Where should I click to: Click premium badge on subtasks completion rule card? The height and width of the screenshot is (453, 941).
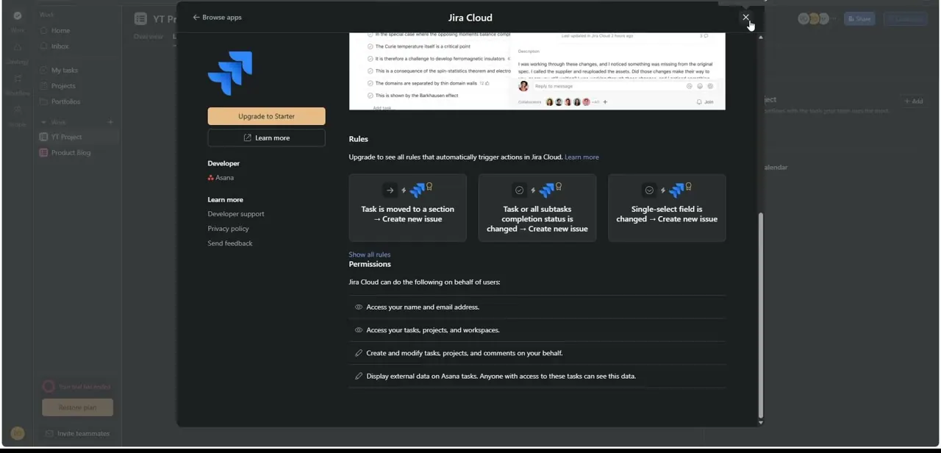click(559, 187)
